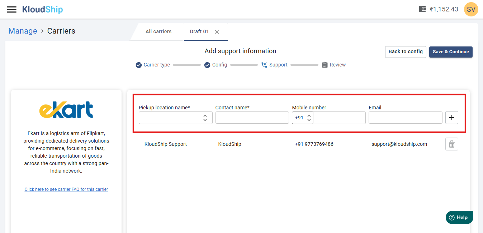Screen dimensions: 483x233
Task: Add the support contact with plus button
Action: coord(451,118)
